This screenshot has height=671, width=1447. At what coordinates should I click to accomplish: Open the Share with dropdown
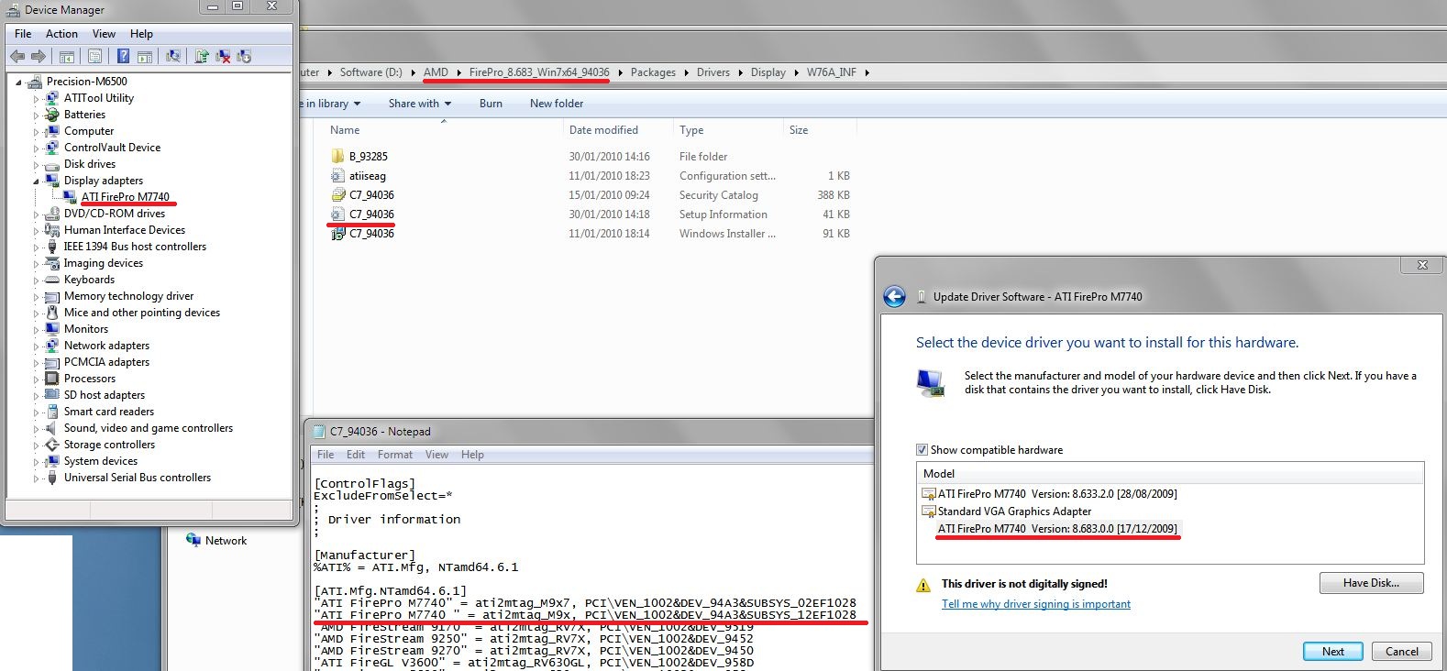tap(420, 104)
